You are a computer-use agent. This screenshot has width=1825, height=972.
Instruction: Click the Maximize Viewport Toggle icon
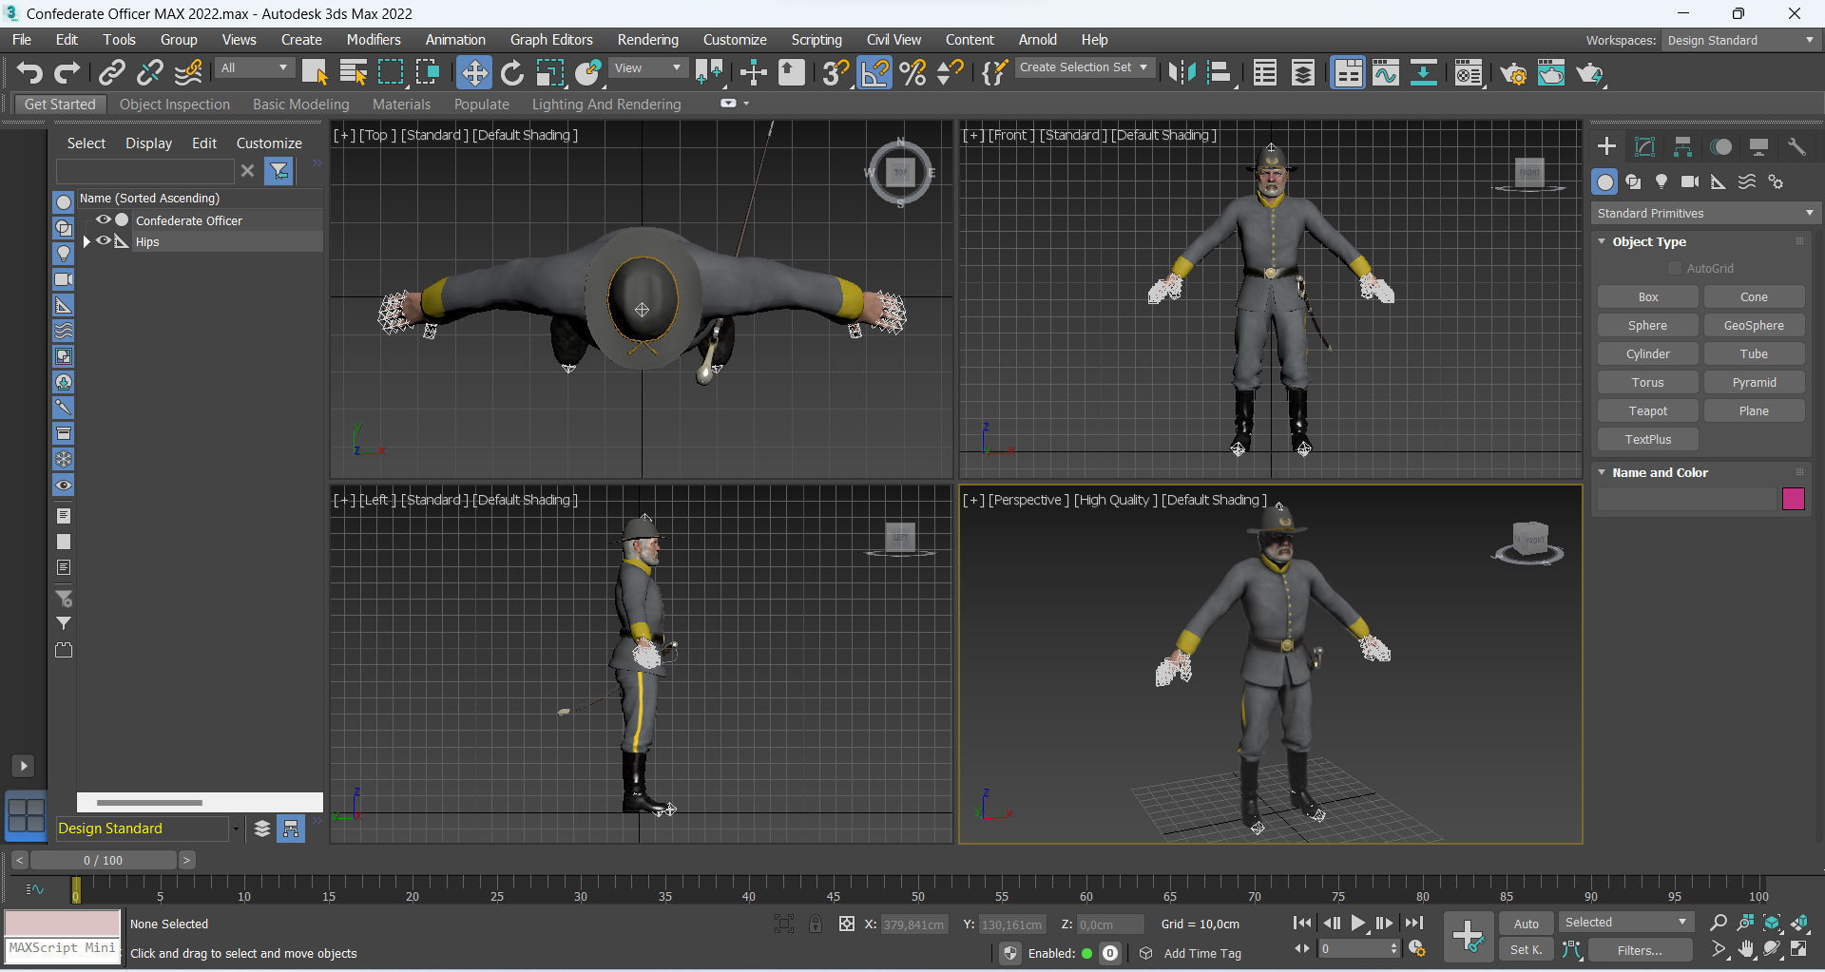(x=1799, y=949)
